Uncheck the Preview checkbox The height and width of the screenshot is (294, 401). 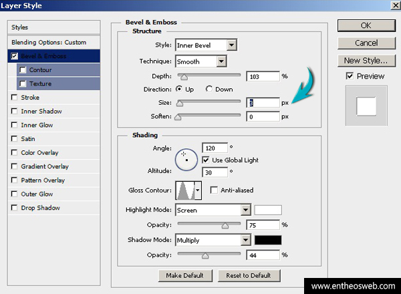click(349, 76)
